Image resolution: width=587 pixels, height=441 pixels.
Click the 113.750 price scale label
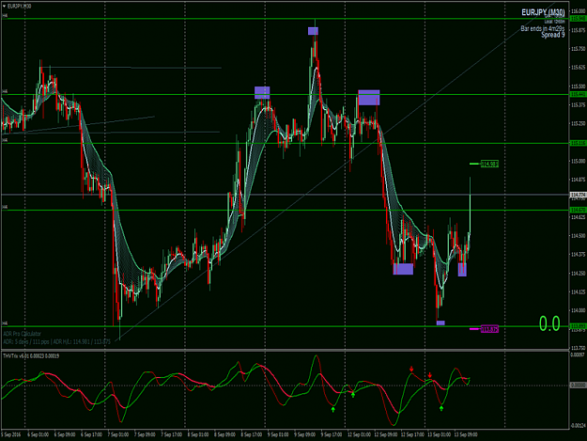tap(578, 348)
